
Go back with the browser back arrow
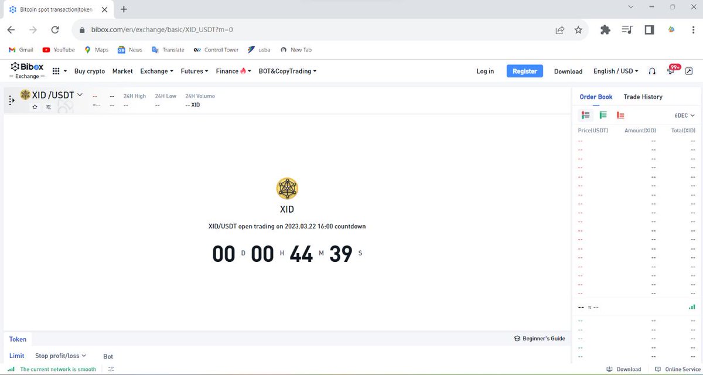tap(11, 29)
